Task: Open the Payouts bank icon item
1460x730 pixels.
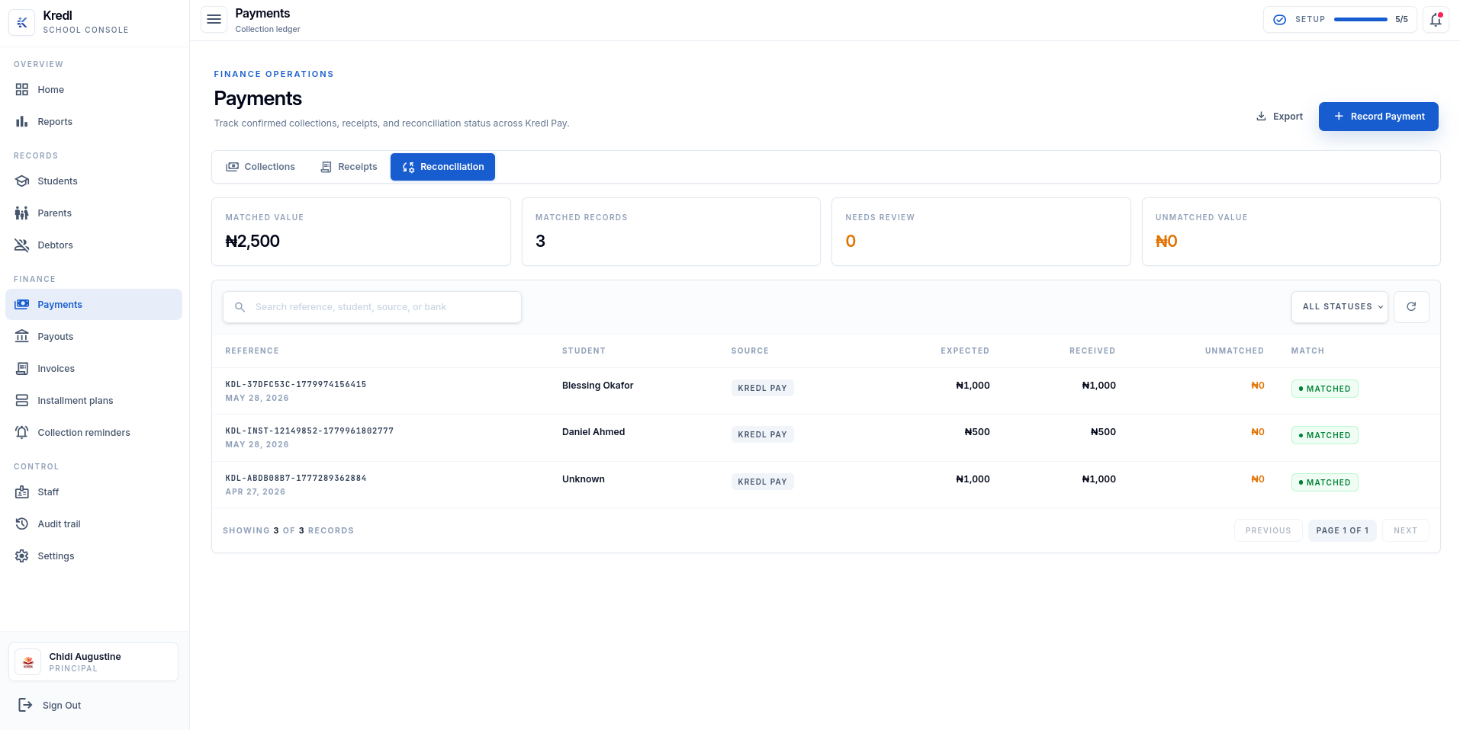Action: click(22, 337)
